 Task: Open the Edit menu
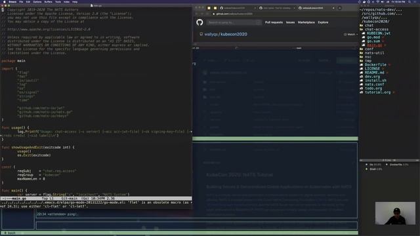(28, 1)
